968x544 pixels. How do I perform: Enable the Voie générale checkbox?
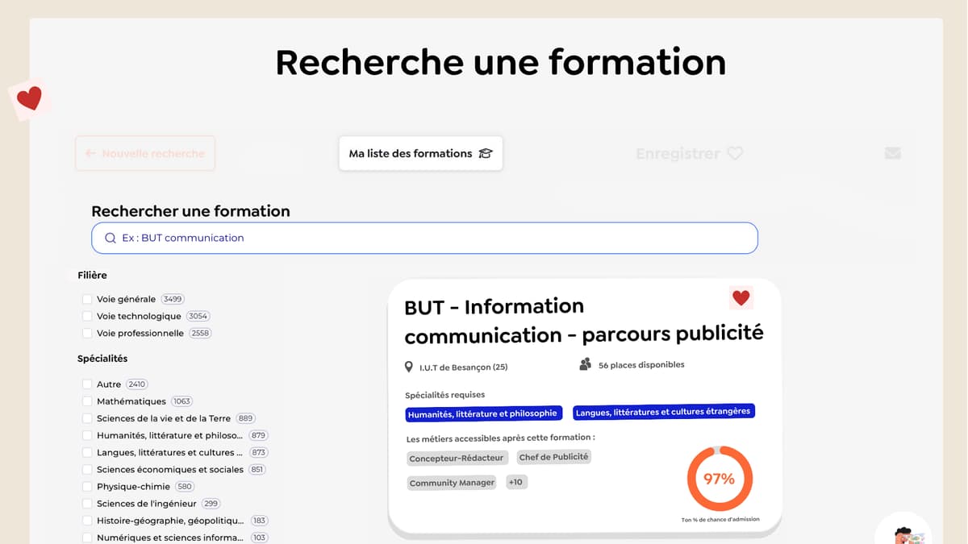87,299
